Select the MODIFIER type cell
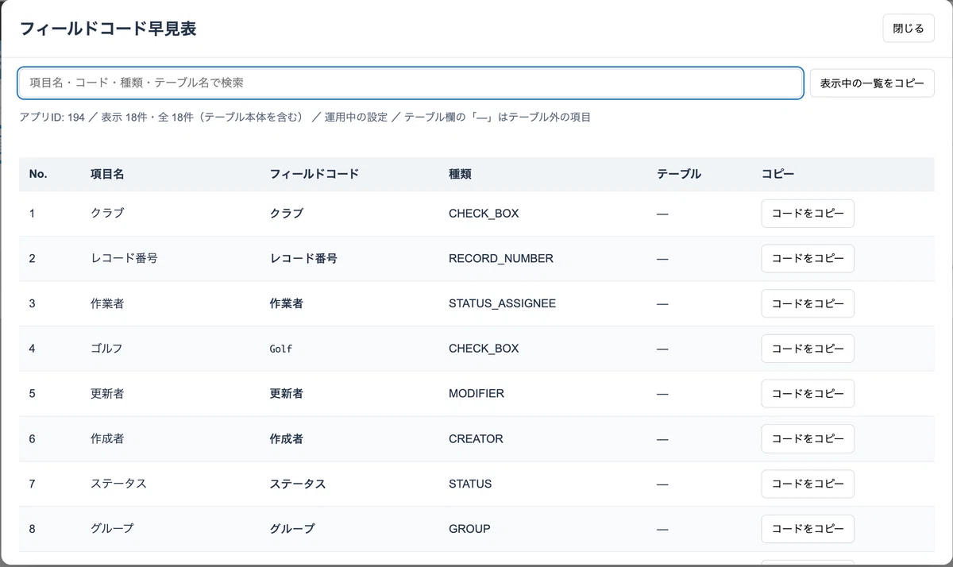 point(476,394)
